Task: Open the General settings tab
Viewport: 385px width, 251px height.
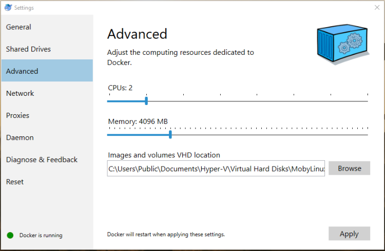Action: [x=18, y=27]
